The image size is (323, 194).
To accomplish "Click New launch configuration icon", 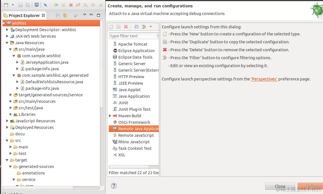I will point(111,27).
